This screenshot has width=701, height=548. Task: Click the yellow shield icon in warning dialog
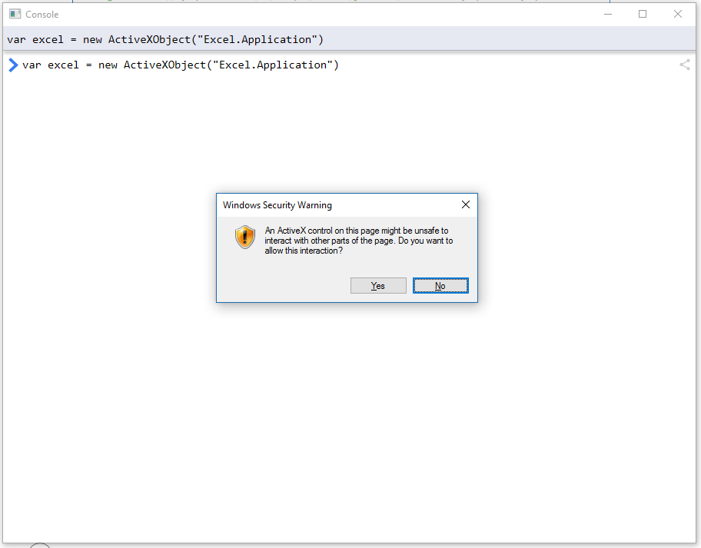click(244, 237)
